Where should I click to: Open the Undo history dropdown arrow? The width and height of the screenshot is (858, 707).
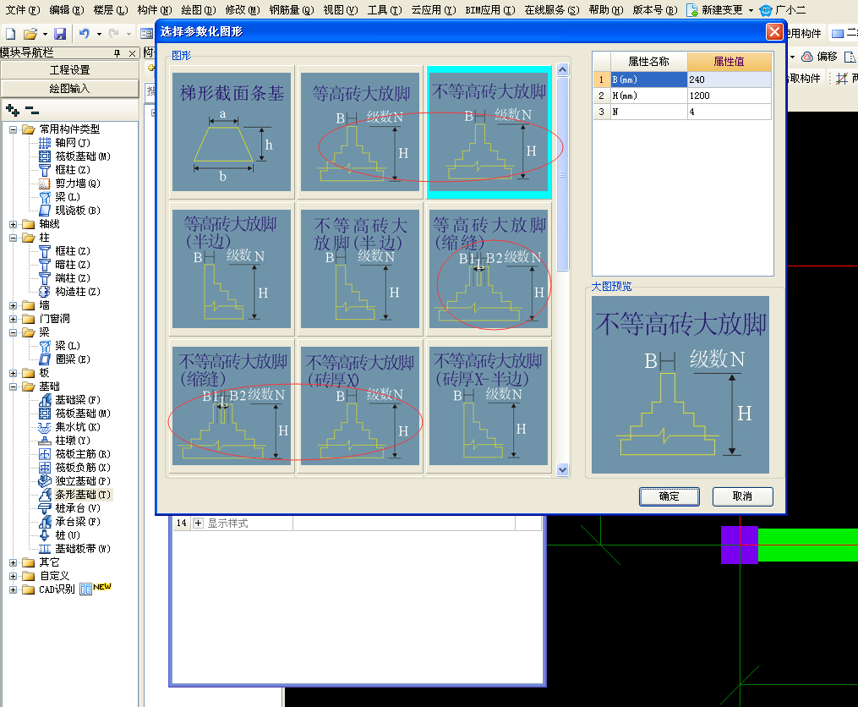(x=99, y=34)
